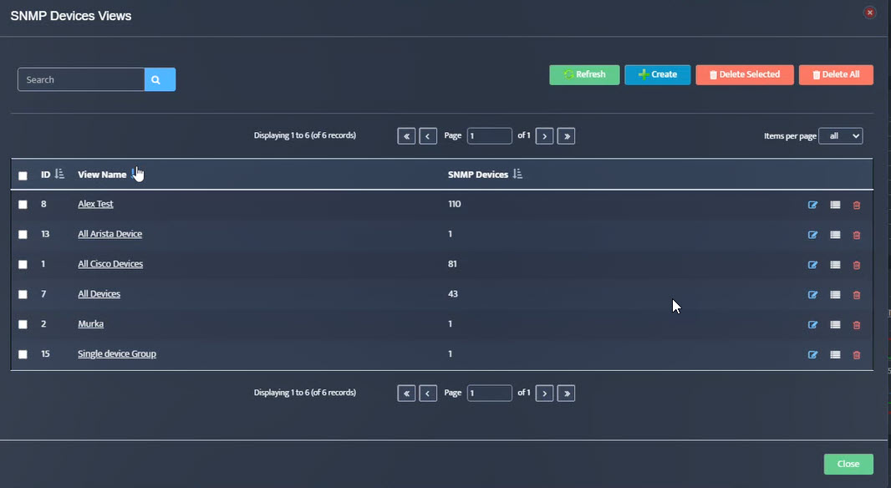This screenshot has height=488, width=891.
Task: Open list icon for All Devices row
Action: 835,294
